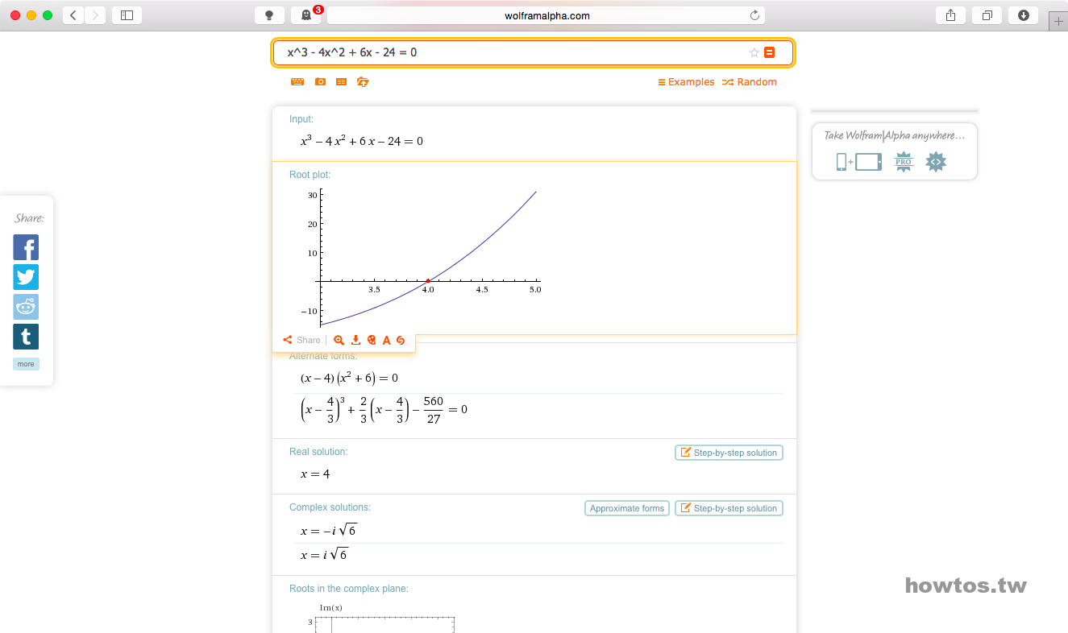The width and height of the screenshot is (1068, 633).
Task: Click the file upload icon
Action: coord(363,81)
